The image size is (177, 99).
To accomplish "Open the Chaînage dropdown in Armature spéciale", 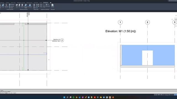I will pos(12,4).
